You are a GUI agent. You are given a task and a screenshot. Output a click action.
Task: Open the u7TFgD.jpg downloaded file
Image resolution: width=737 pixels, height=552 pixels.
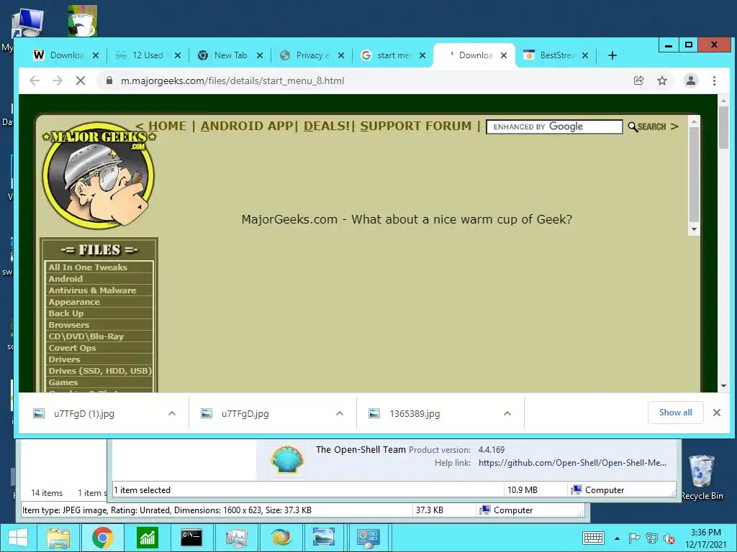point(245,413)
